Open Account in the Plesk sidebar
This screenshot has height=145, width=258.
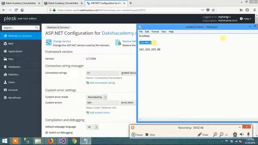pyautogui.click(x=21, y=90)
